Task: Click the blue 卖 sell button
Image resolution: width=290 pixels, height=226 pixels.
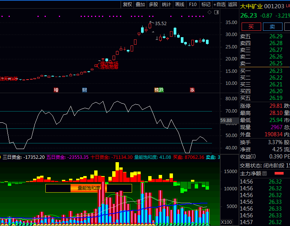Action: [272, 27]
